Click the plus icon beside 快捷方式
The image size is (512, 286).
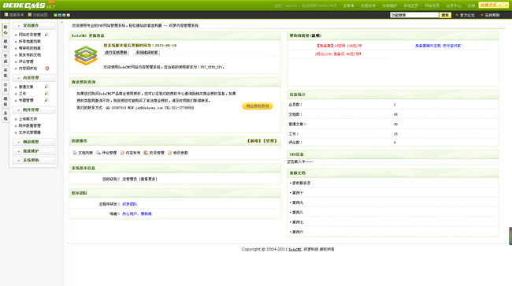(506, 6)
